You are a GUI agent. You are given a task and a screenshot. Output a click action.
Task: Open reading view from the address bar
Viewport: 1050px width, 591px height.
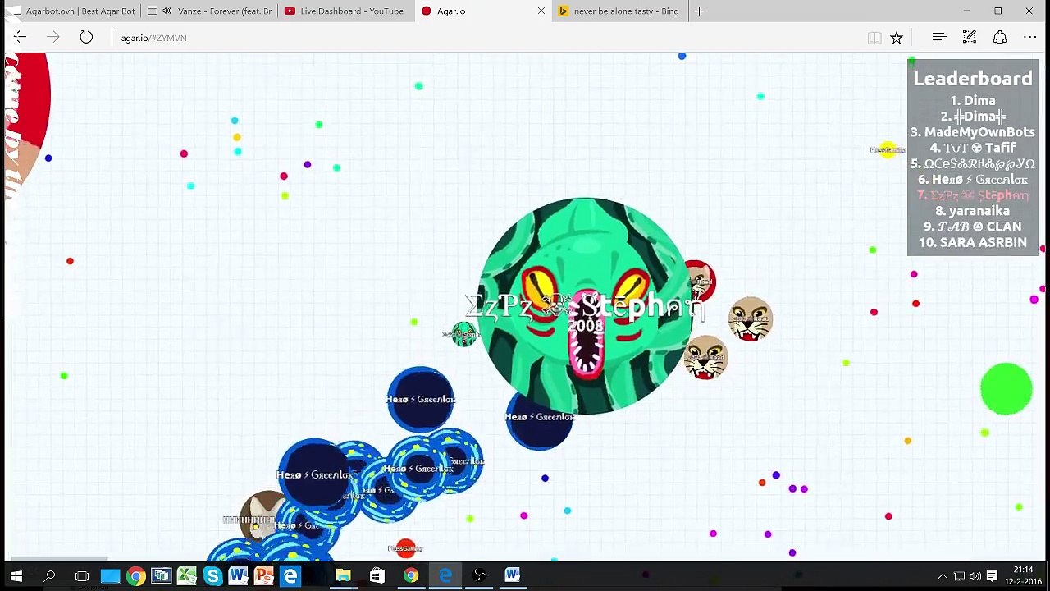click(x=874, y=38)
